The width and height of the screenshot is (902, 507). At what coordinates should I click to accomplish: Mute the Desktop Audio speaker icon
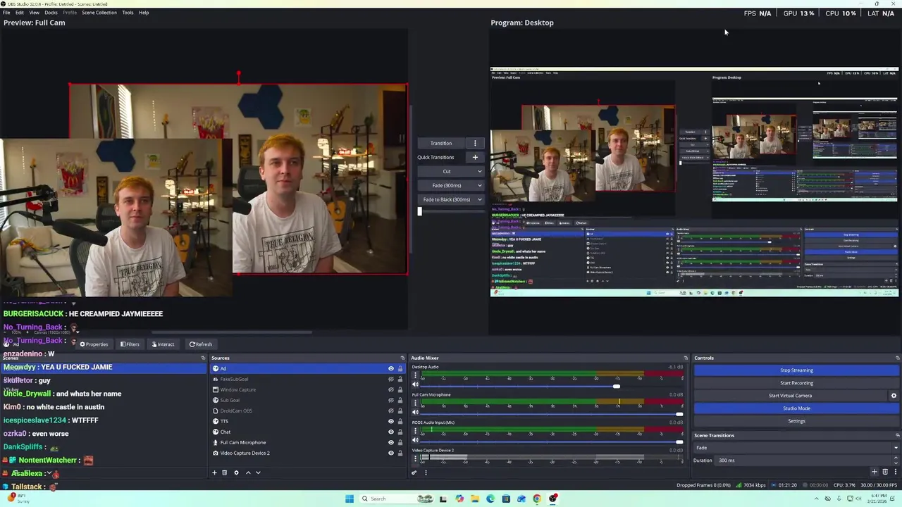(415, 384)
